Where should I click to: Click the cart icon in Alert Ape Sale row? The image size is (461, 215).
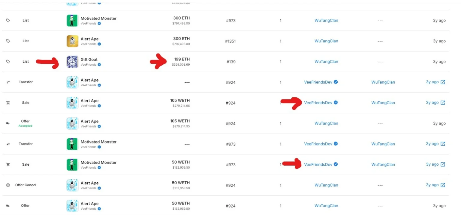(x=8, y=103)
